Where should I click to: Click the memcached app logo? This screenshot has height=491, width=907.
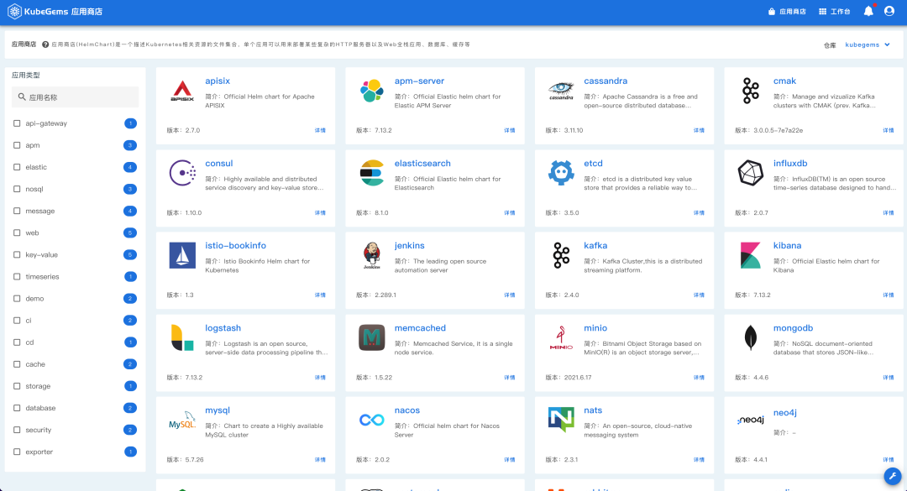pyautogui.click(x=372, y=337)
